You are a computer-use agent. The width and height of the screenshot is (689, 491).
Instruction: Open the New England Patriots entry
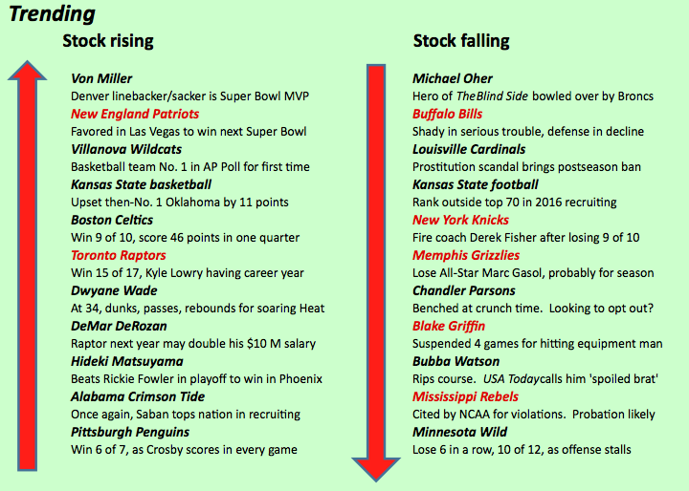point(135,114)
